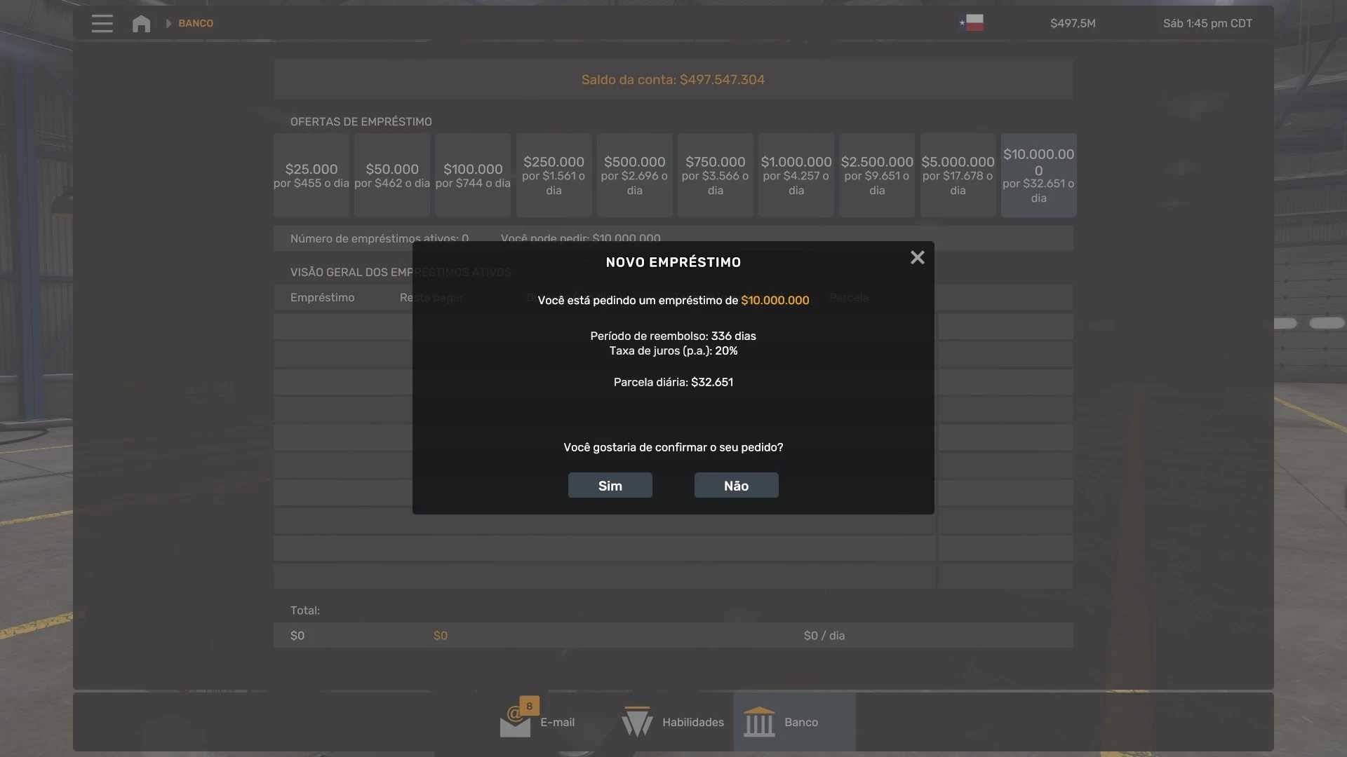Select the $10.000.000 loan offer
Screen dimensions: 1347x757
point(1038,175)
